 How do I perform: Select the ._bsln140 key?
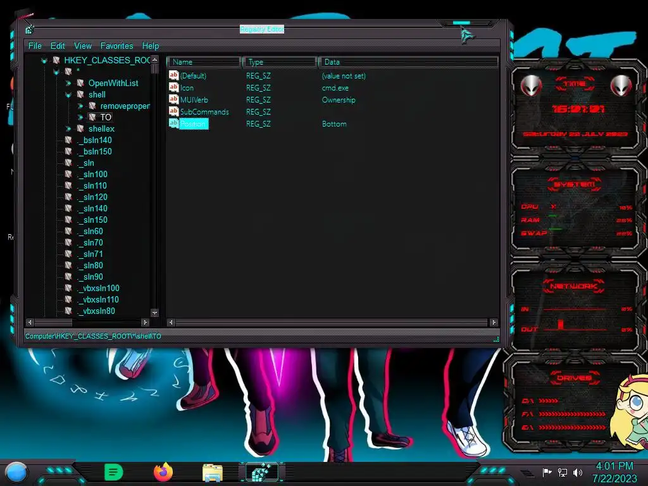pos(94,140)
